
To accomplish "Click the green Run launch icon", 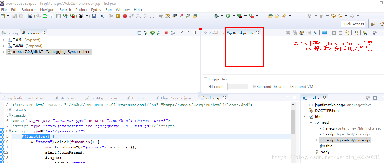I will [x=228, y=16].
